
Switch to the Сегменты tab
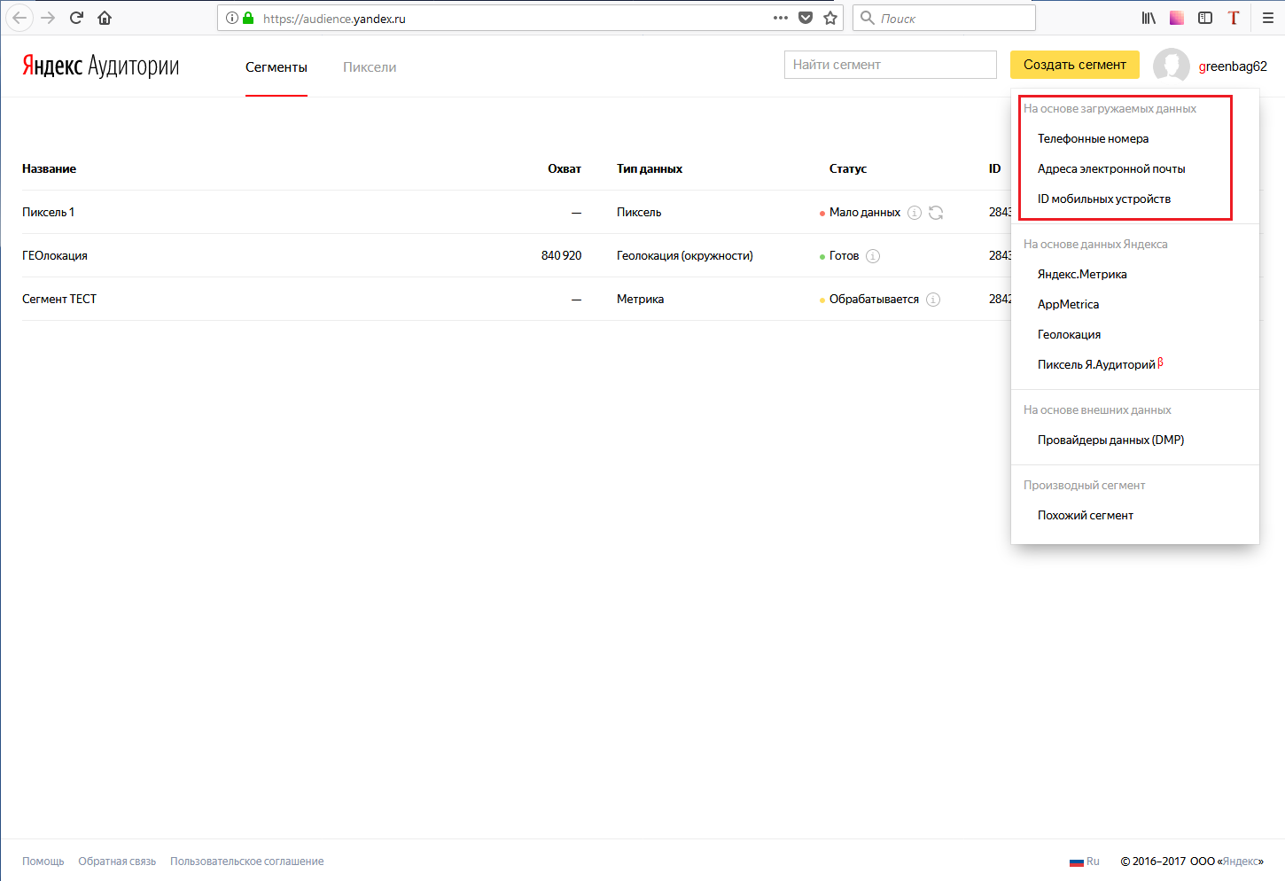[276, 67]
